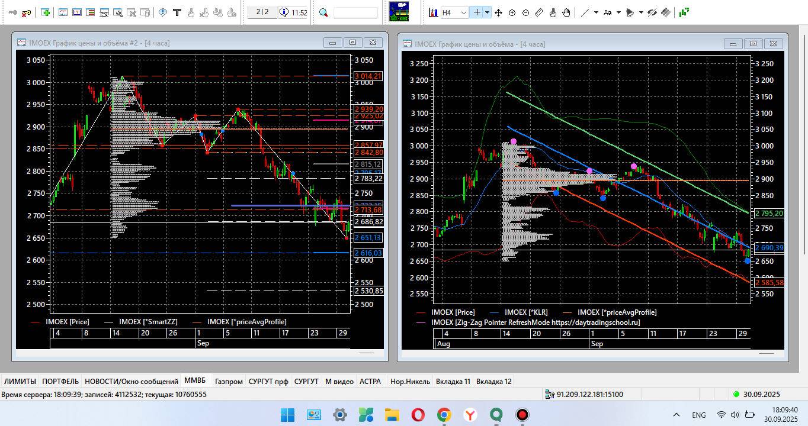Switch to the Газпром tab
808x426 pixels.
tap(229, 382)
